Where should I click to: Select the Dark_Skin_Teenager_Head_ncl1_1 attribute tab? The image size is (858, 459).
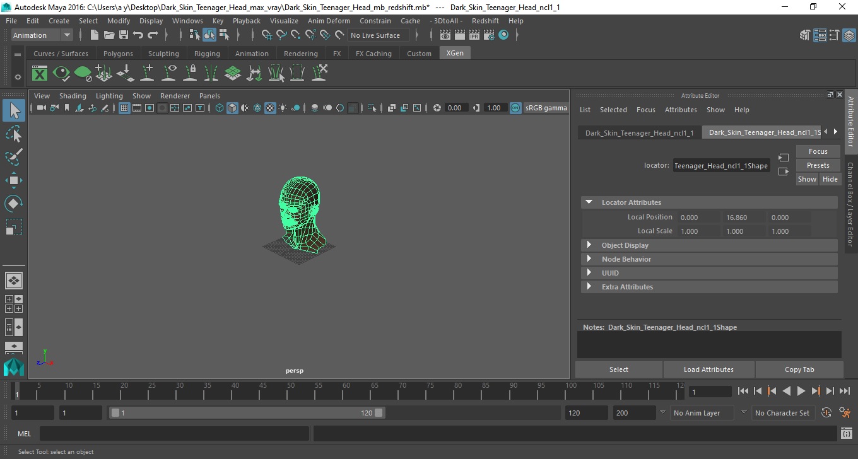click(x=639, y=132)
